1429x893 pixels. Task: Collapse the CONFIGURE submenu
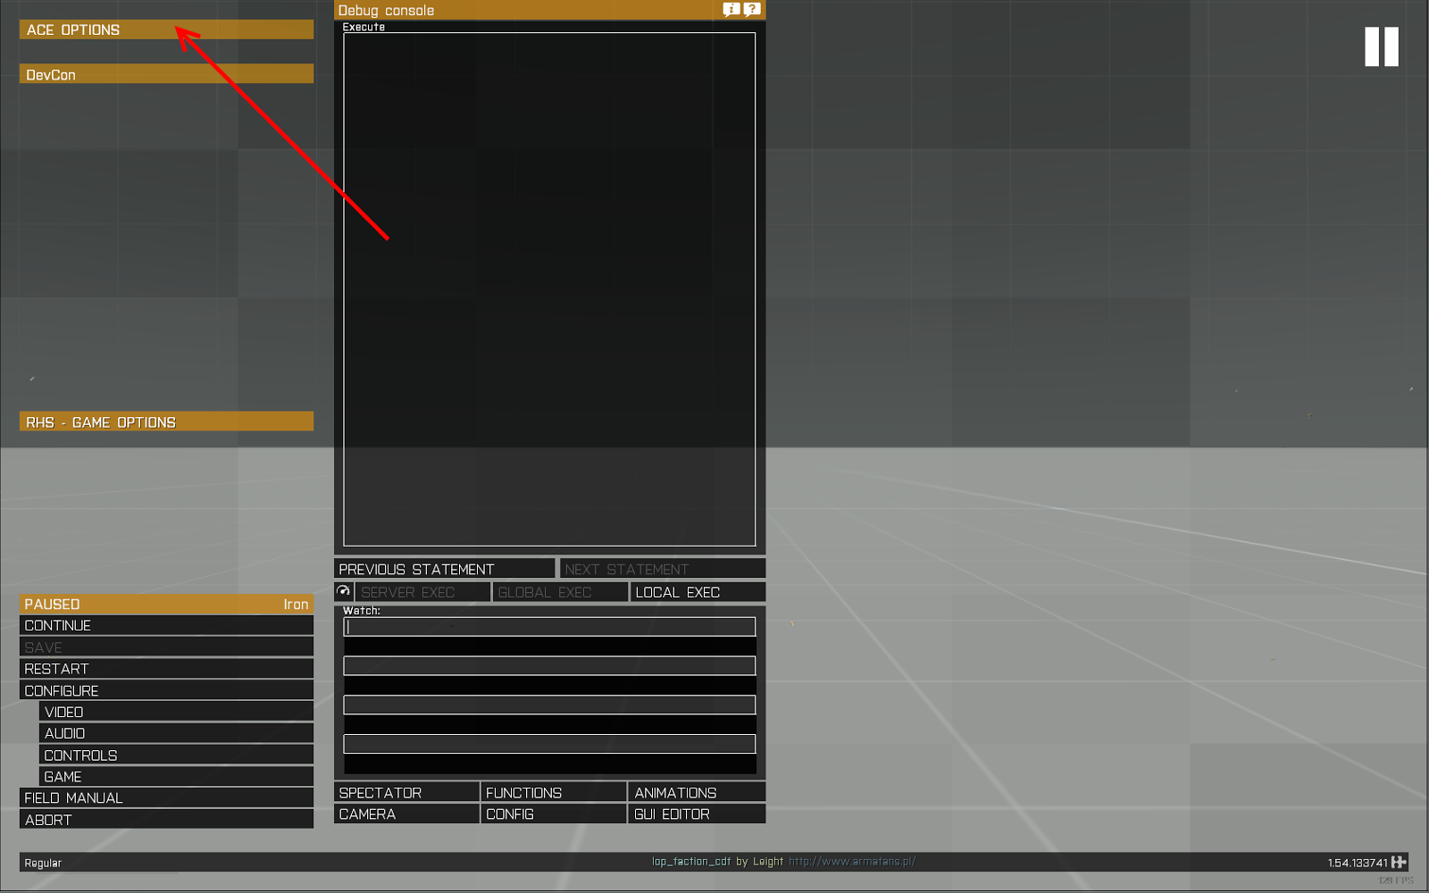coord(166,690)
